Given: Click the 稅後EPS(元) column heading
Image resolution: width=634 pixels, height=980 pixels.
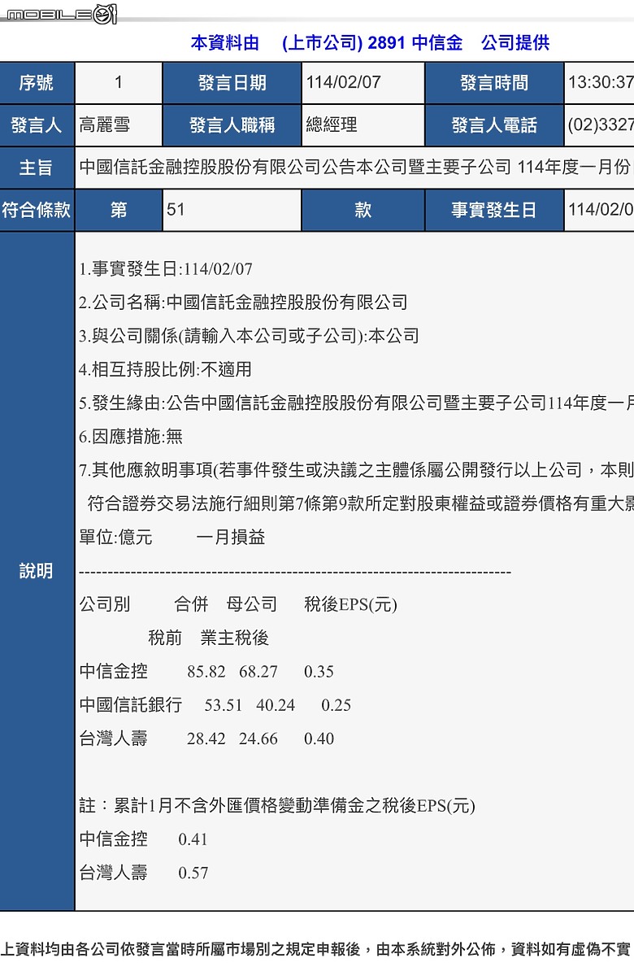Looking at the screenshot, I should coord(351,604).
